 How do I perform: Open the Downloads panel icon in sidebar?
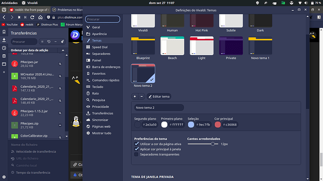[4, 40]
